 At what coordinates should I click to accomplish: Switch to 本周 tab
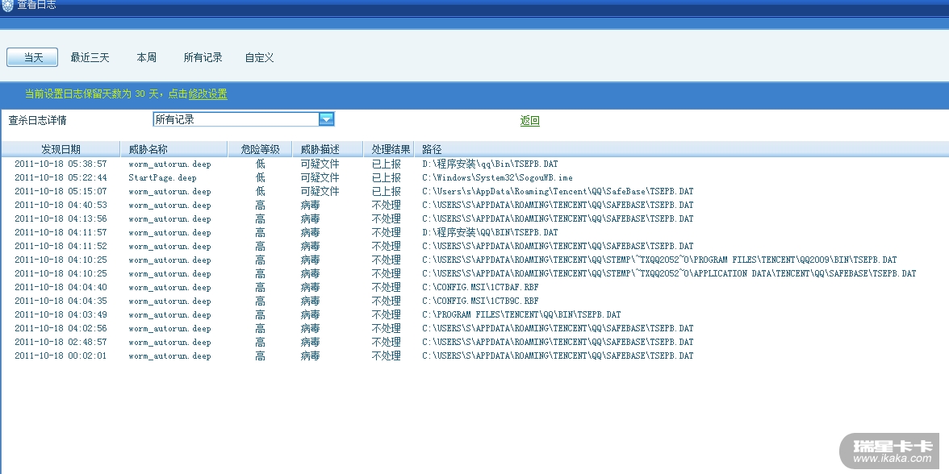point(147,57)
